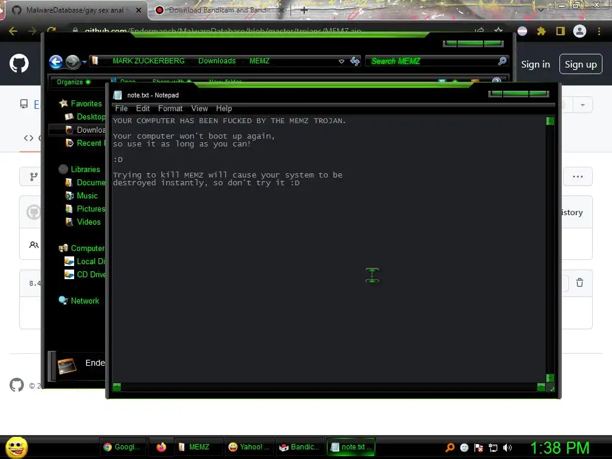This screenshot has width=612, height=459.
Task: Open the View menu in Notepad
Action: coord(200,109)
